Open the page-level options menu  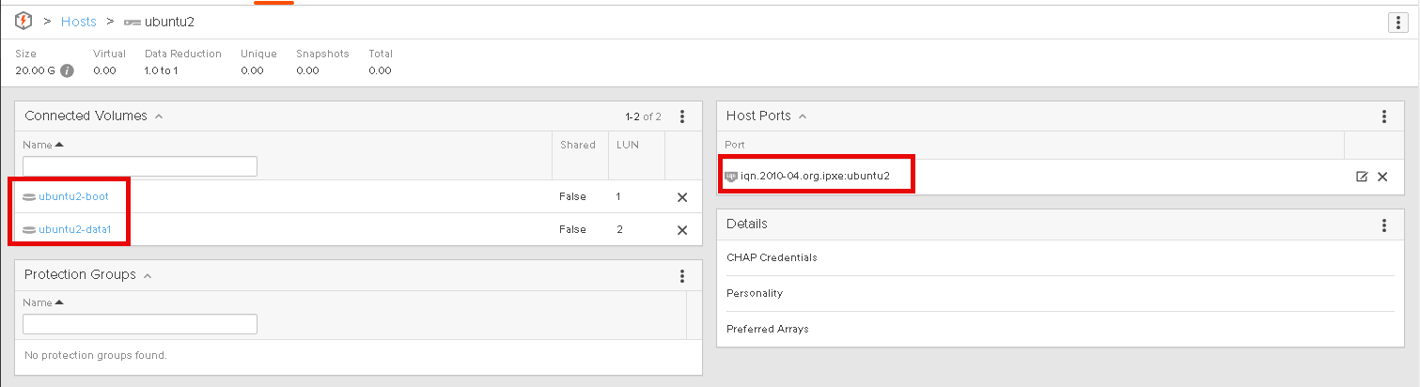coord(1397,22)
